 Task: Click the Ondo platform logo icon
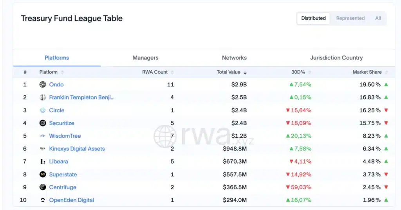[x=43, y=85]
